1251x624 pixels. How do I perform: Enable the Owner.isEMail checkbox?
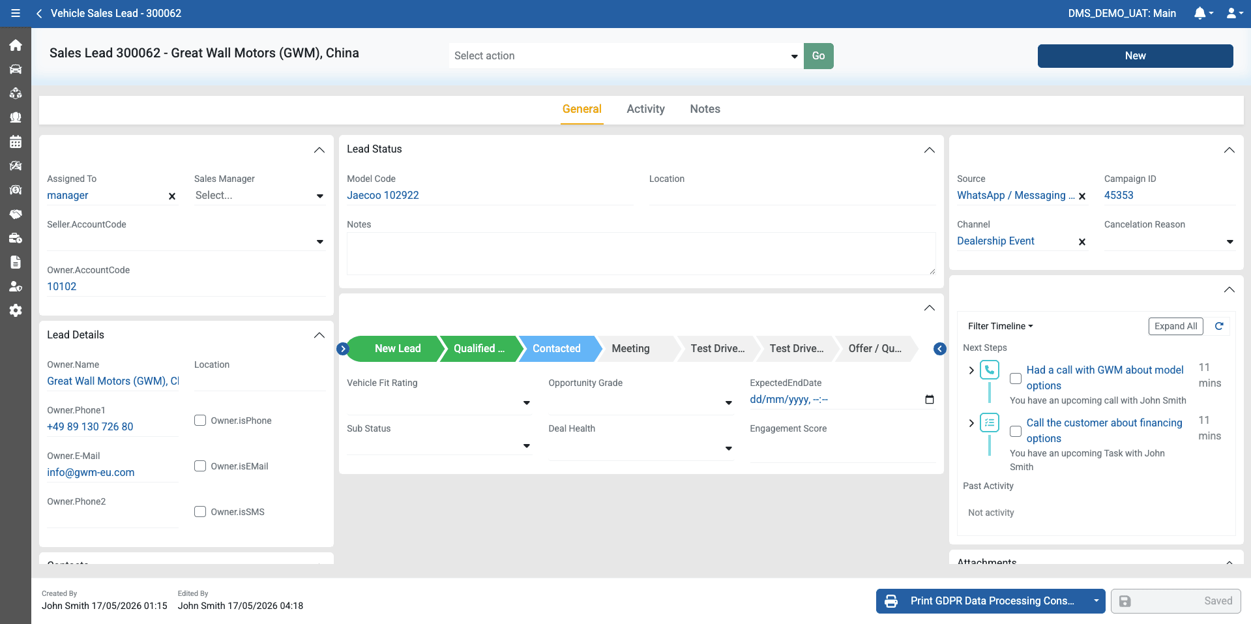[x=200, y=466]
